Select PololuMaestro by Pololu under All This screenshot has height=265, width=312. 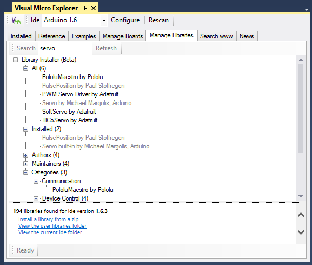[x=72, y=77]
